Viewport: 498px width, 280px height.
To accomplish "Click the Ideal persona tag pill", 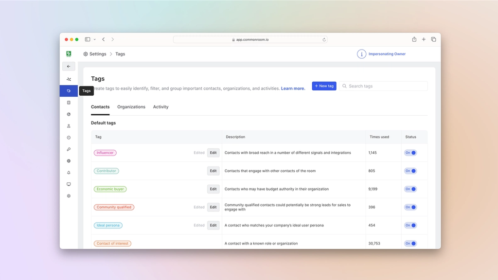I will coord(108,226).
